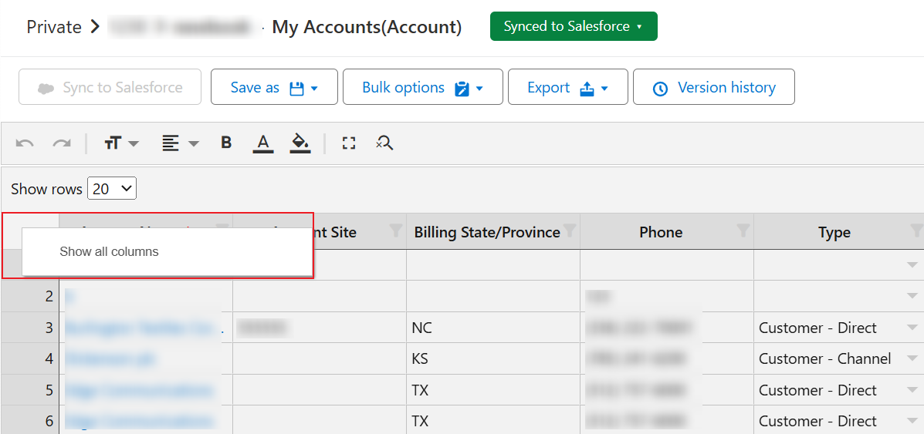Open the Show rows selector

coord(112,188)
